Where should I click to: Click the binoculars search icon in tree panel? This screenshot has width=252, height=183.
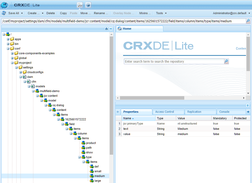(x=106, y=29)
